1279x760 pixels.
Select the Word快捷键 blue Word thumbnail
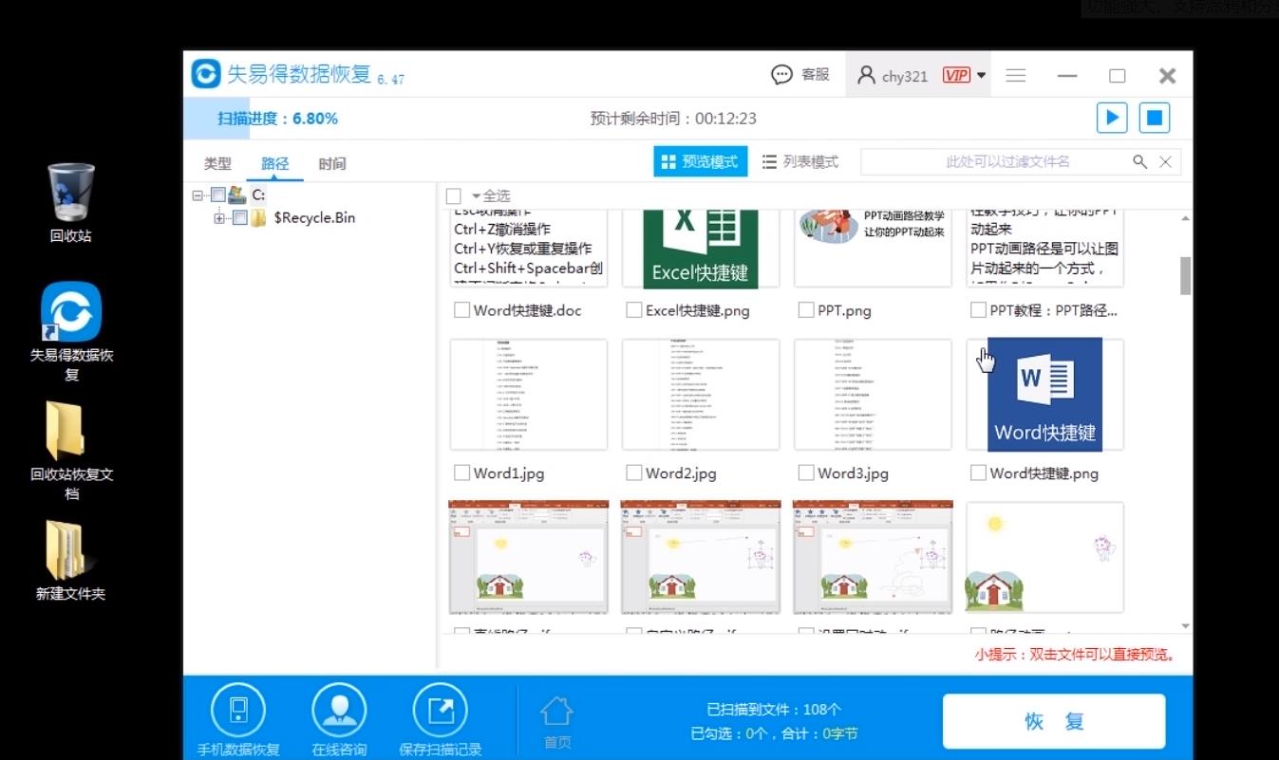pyautogui.click(x=1045, y=394)
